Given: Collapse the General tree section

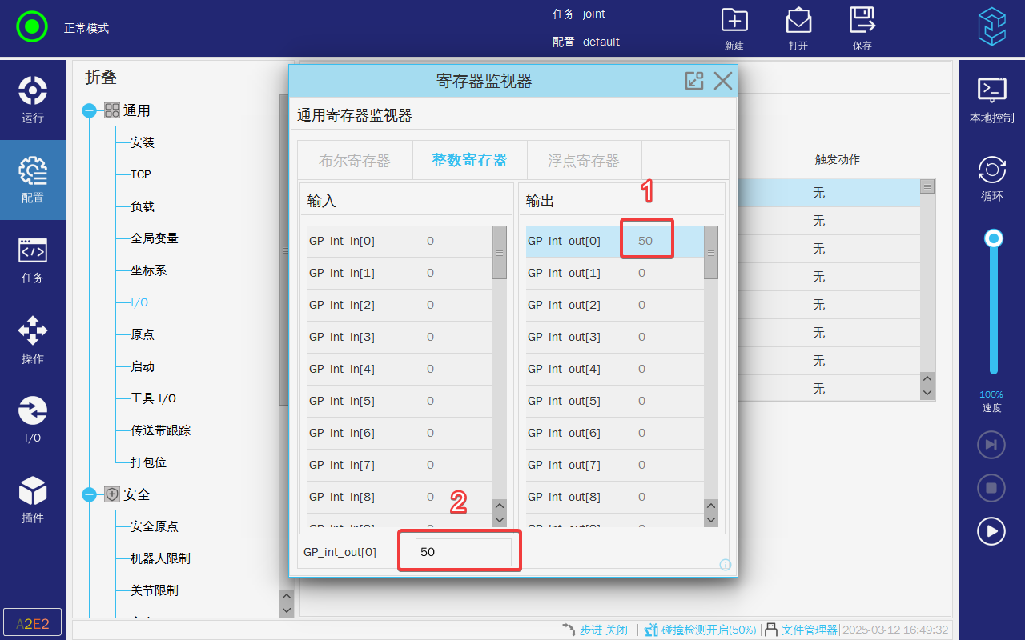Looking at the screenshot, I should pos(90,110).
